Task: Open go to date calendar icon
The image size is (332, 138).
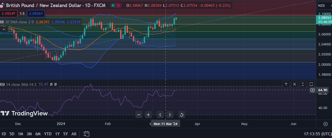Action: coord(86,134)
